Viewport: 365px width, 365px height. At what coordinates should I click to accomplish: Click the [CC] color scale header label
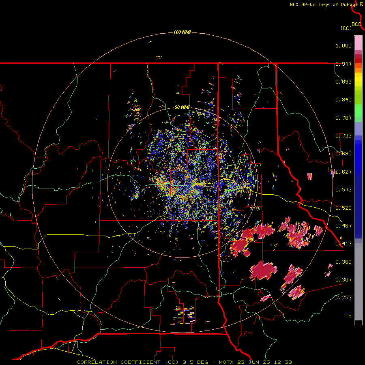tap(346, 28)
